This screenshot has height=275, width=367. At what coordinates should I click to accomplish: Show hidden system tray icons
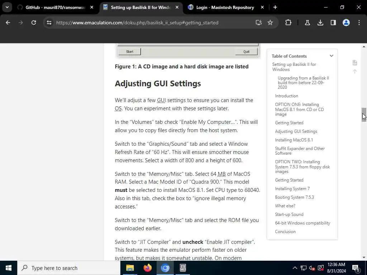[295, 268]
